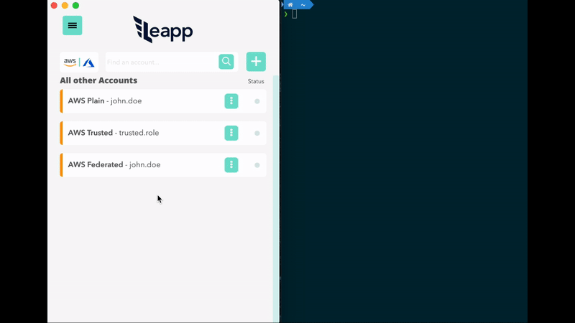Viewport: 575px width, 323px height.
Task: Select the AWS Plain - john.doe row
Action: click(163, 101)
